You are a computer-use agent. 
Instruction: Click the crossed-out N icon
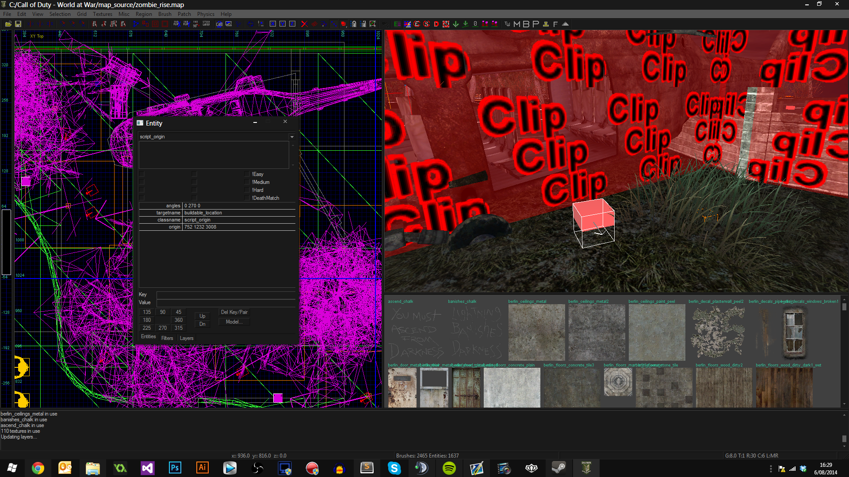click(446, 24)
